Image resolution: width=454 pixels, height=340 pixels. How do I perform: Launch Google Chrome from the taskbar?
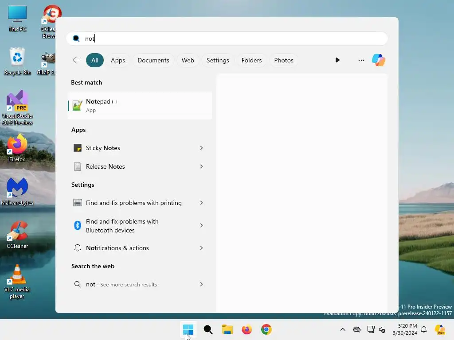click(x=266, y=329)
